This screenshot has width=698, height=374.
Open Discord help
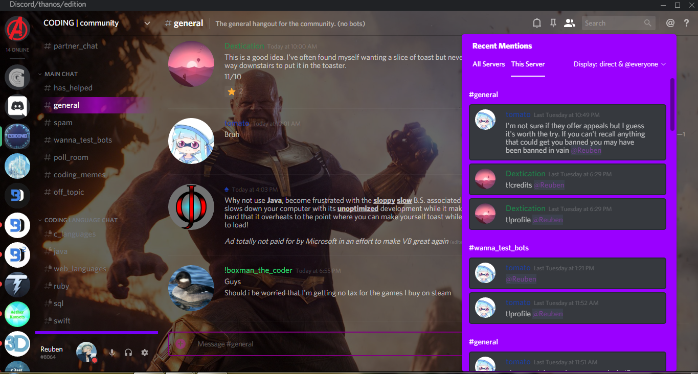tap(686, 23)
